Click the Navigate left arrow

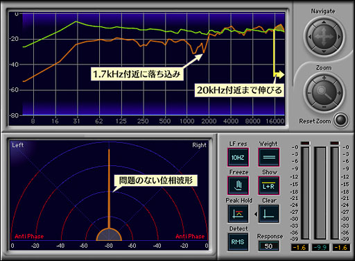[x=310, y=37]
